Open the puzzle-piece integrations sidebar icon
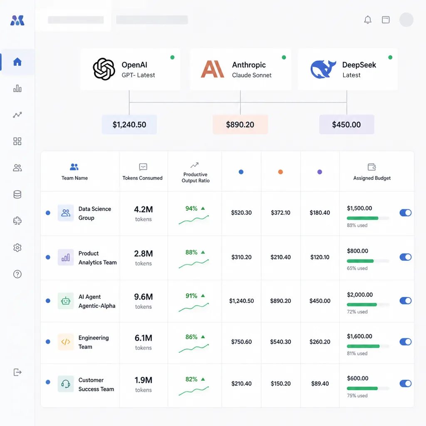Image resolution: width=426 pixels, height=426 pixels. point(17,220)
